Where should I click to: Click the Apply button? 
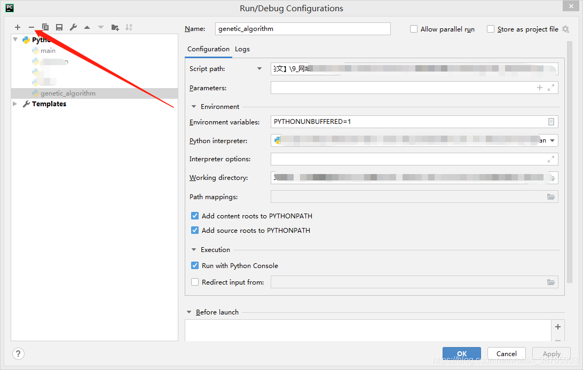click(x=552, y=353)
